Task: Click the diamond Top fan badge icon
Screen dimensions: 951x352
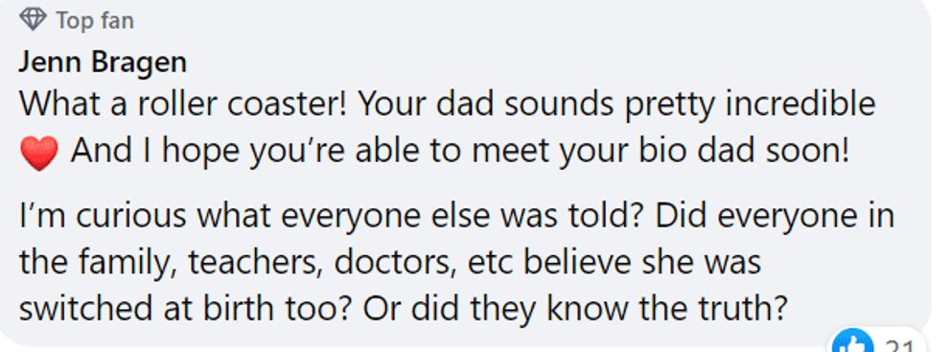Action: [x=33, y=20]
